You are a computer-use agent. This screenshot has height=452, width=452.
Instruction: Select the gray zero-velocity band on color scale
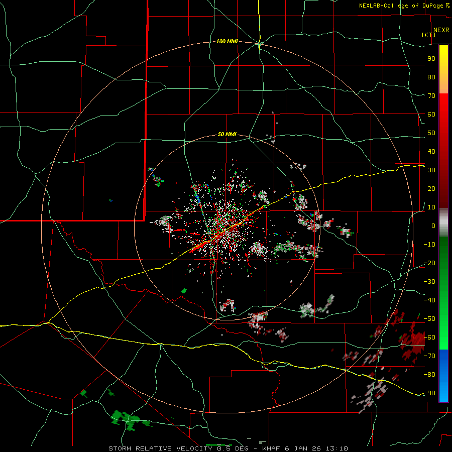(x=443, y=222)
